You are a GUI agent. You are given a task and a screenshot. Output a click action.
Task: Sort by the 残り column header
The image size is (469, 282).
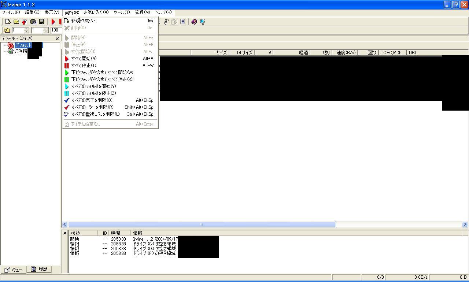[x=321, y=53]
